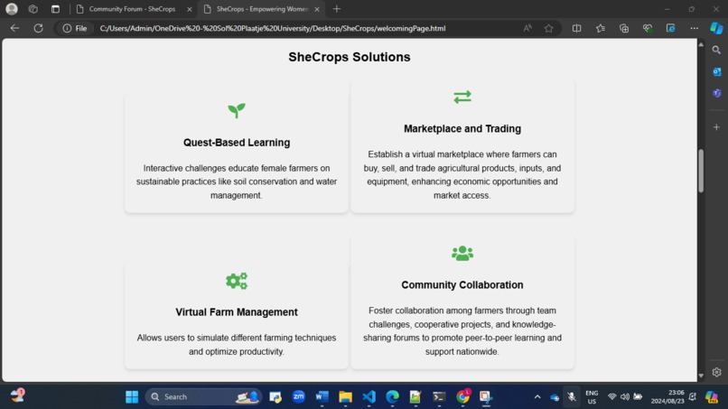Click the page's vertical scrollbar thumb

(x=701, y=171)
